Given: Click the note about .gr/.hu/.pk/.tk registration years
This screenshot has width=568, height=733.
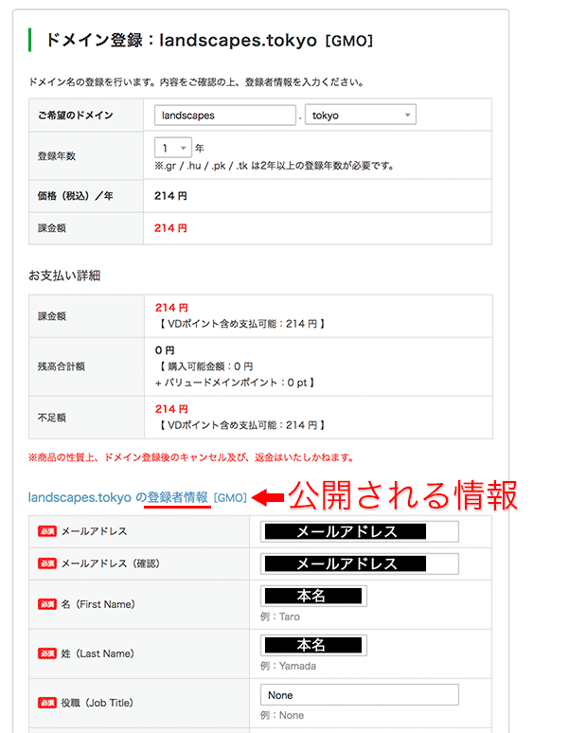Looking at the screenshot, I should [x=275, y=166].
